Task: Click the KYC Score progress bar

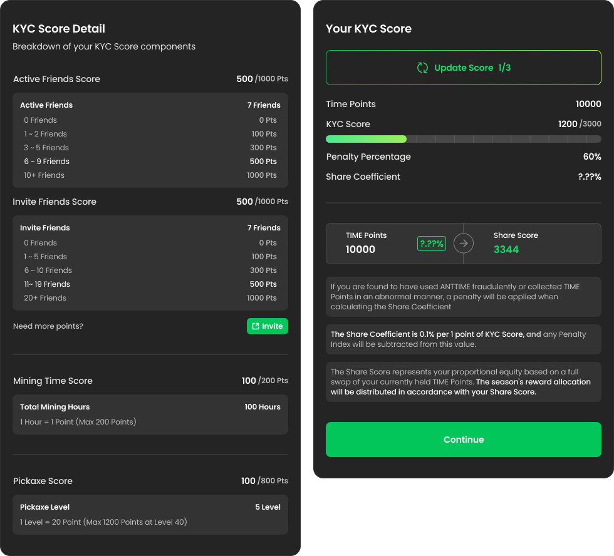Action: coord(463,139)
